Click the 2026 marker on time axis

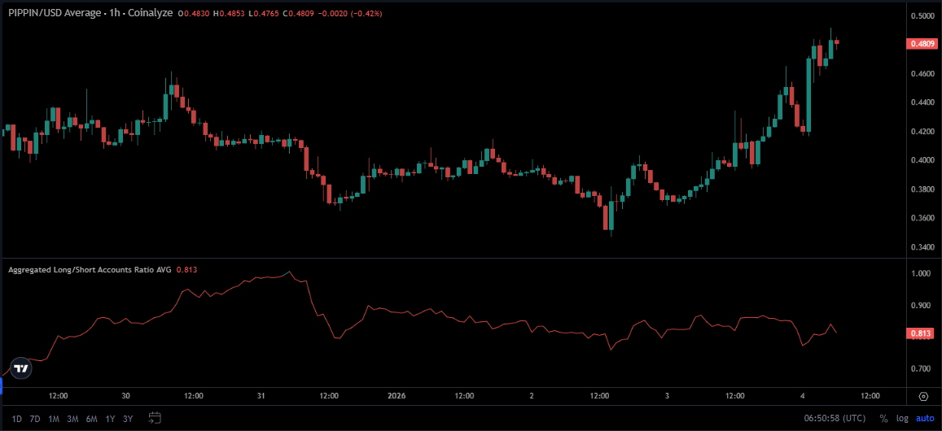[x=397, y=396]
